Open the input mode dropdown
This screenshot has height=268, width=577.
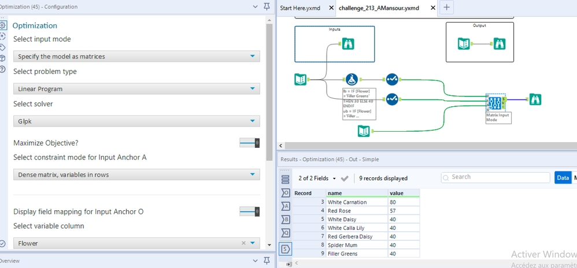coord(136,56)
